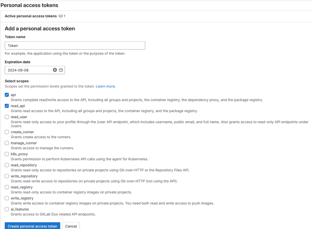Click the Expiration date text field
Image resolution: width=312 pixels, height=229 pixels.
(29, 70)
